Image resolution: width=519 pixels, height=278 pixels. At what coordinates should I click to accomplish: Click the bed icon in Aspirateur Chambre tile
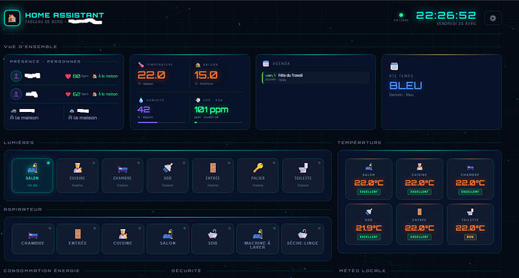click(x=33, y=235)
